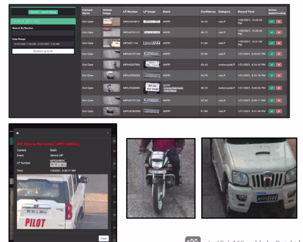Image resolution: width=303 pixels, height=242 pixels.
Task: Validate the 9:24:45 PM motorcycle record
Action: point(272,65)
